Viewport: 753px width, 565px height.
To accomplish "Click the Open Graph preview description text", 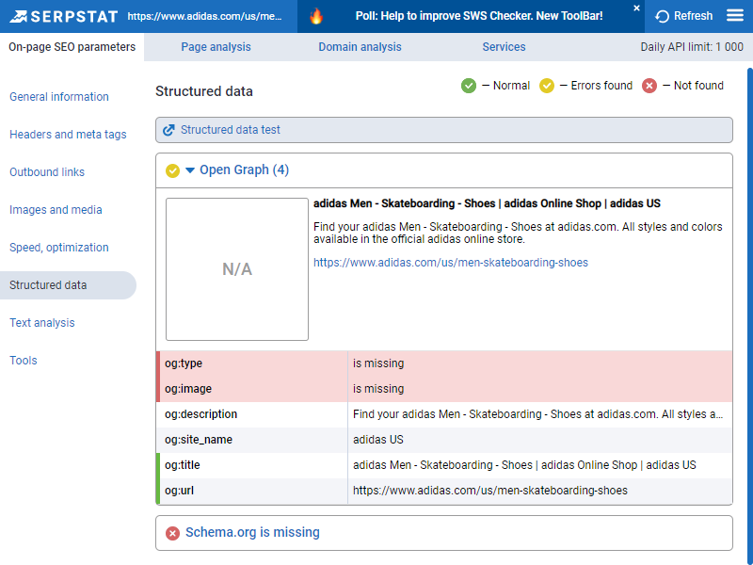I will [518, 233].
